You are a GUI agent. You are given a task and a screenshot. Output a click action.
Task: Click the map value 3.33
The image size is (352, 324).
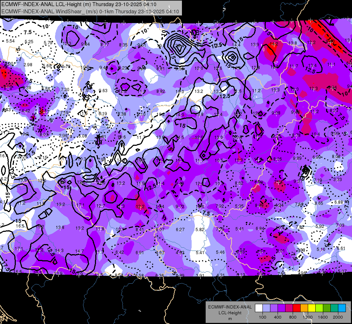point(337,179)
